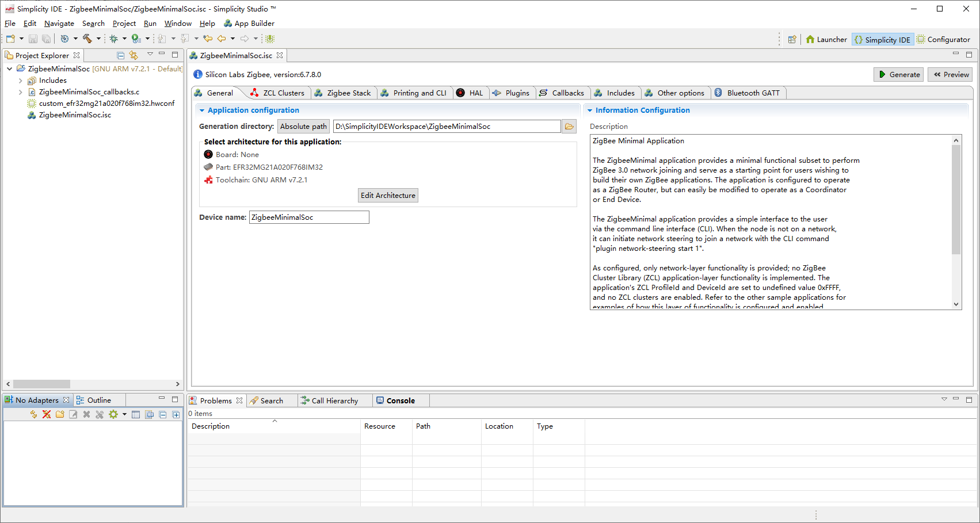Viewport: 980px width, 523px height.
Task: Open the File menu
Action: point(10,24)
